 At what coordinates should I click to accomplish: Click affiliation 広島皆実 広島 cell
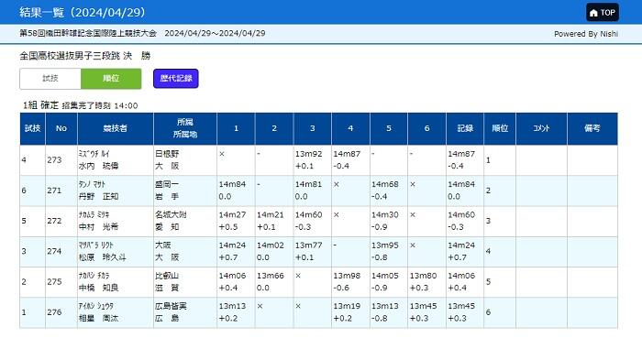(x=185, y=312)
